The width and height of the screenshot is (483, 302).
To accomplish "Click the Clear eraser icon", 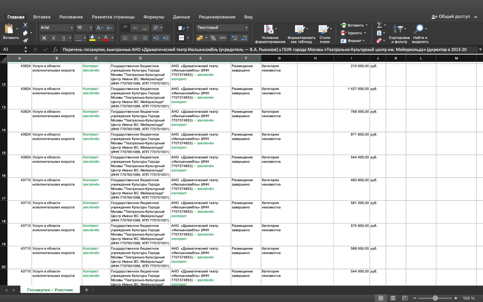I will pos(379,41).
